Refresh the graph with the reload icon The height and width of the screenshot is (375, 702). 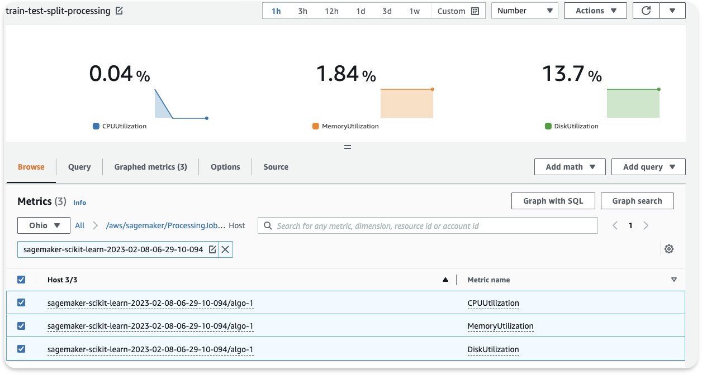(646, 11)
